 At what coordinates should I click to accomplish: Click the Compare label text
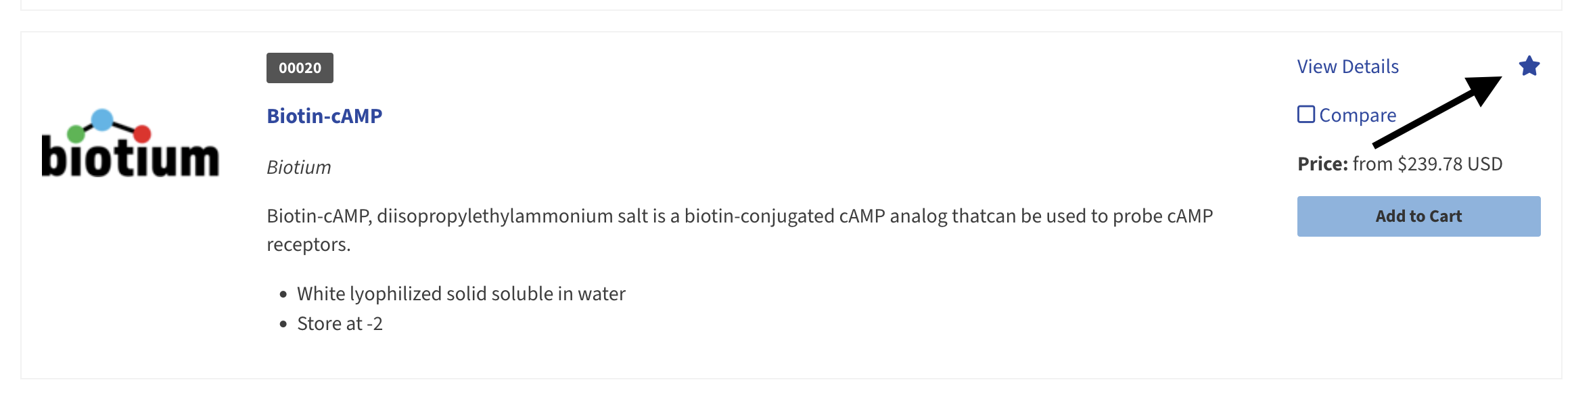tap(1358, 115)
